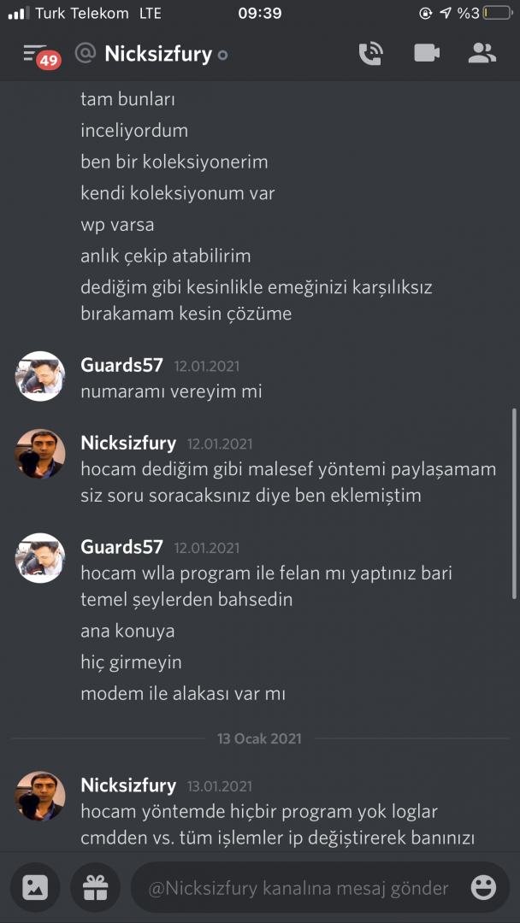Tap the '13 Ocak 2021' date divider

(x=259, y=738)
